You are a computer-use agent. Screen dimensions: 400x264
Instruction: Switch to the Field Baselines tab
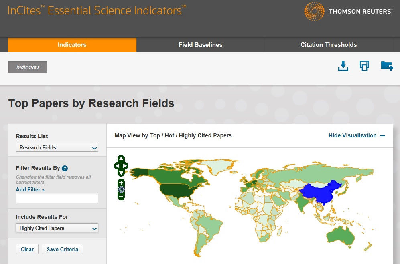point(200,45)
